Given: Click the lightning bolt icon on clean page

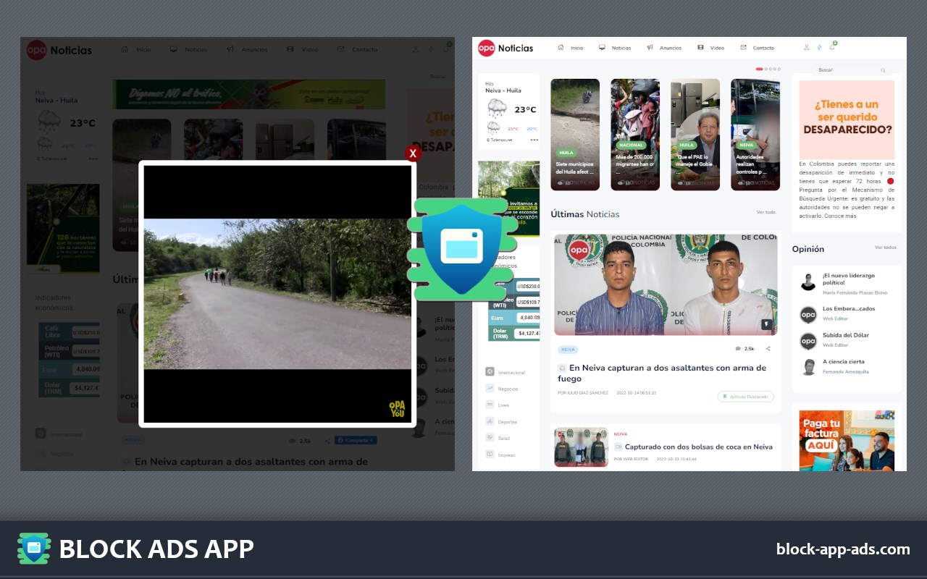Looking at the screenshot, I should 820,48.
